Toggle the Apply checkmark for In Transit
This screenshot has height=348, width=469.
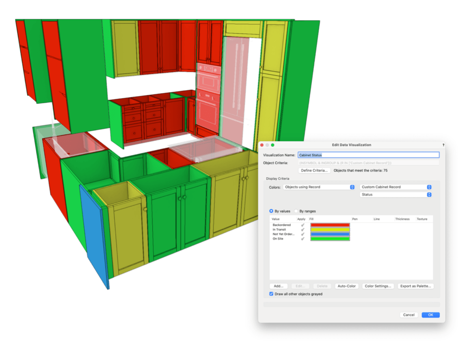303,230
